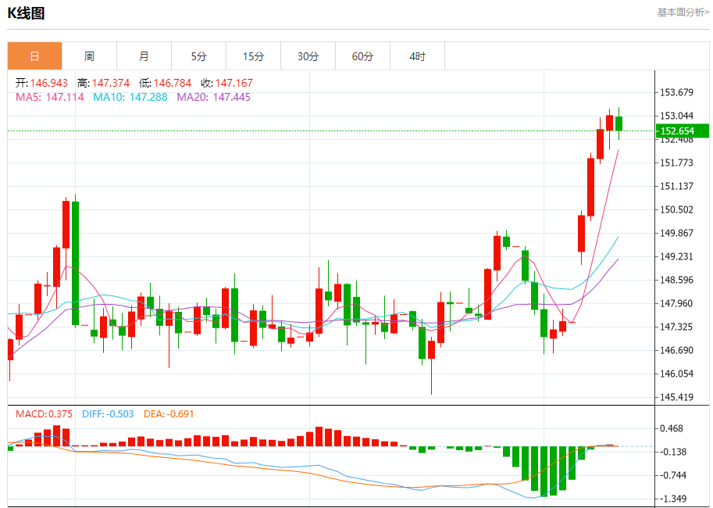Image resolution: width=713 pixels, height=508 pixels.
Task: Click the 153.679 price axis label
Action: click(676, 92)
